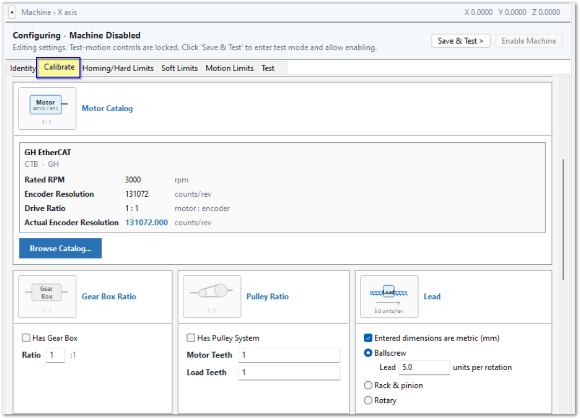
Task: Click the Gear Box Ratio heading
Action: click(x=109, y=296)
